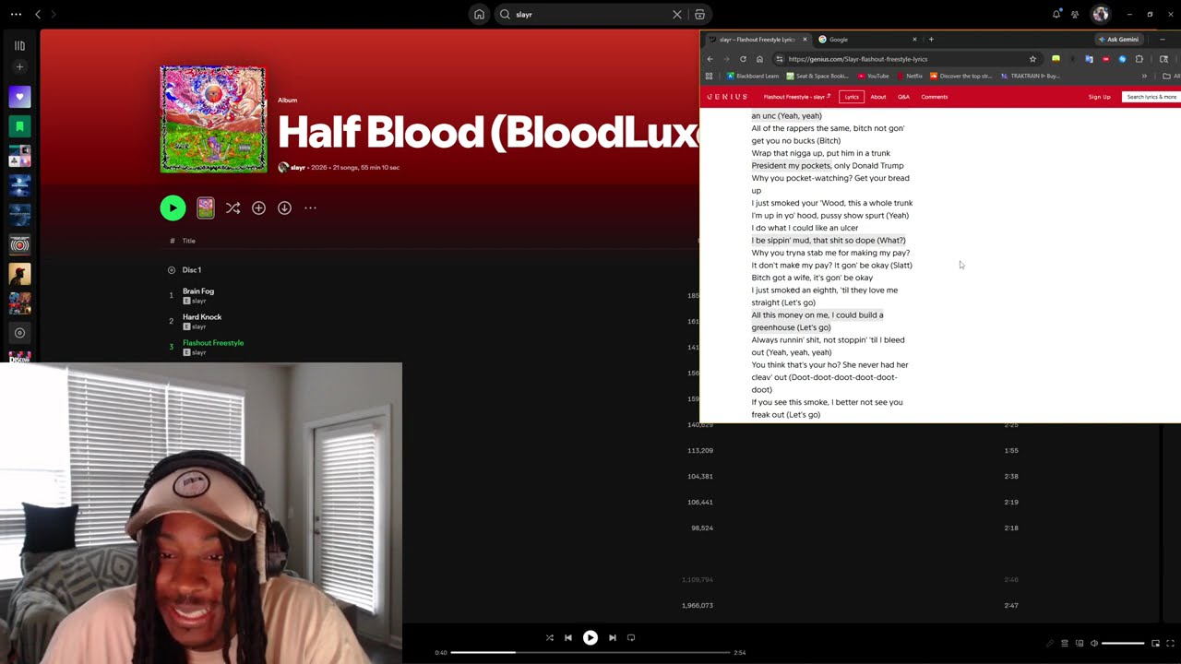
Task: Click Ask Gemini button in Chrome
Action: [1119, 40]
